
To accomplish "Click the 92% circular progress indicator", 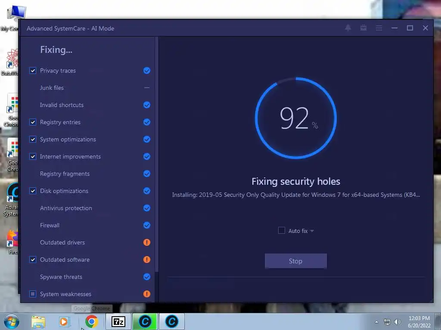I will coord(295,118).
